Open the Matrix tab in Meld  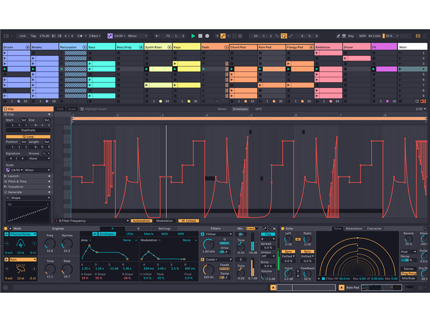coord(149,234)
